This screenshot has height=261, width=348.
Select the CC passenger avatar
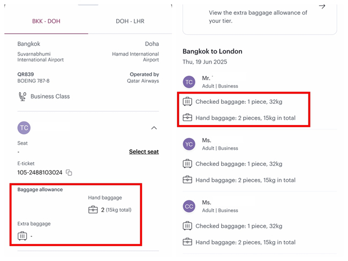(189, 206)
